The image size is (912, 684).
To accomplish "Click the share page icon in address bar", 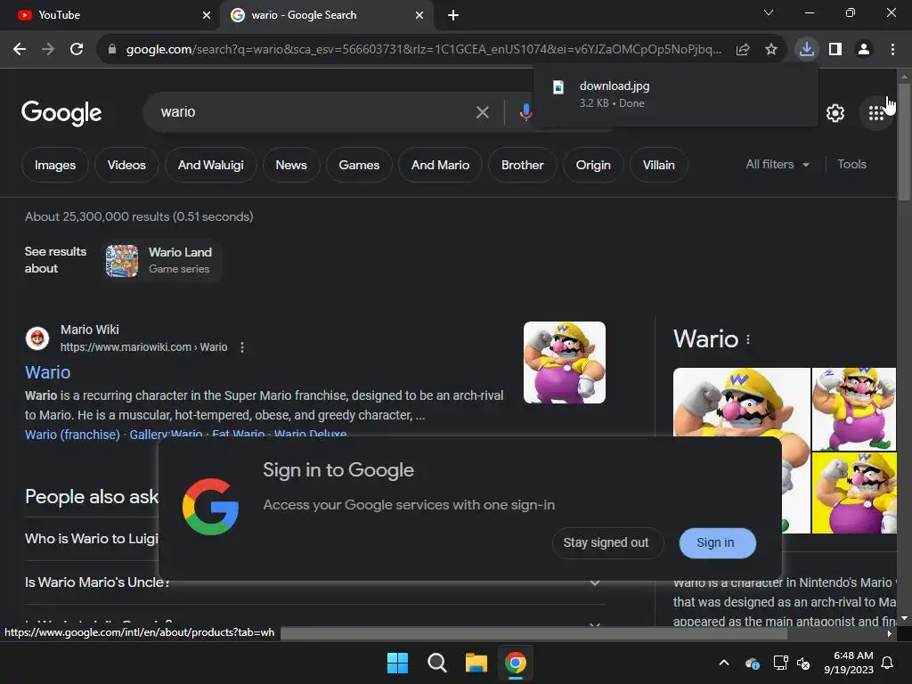I will 743,50.
